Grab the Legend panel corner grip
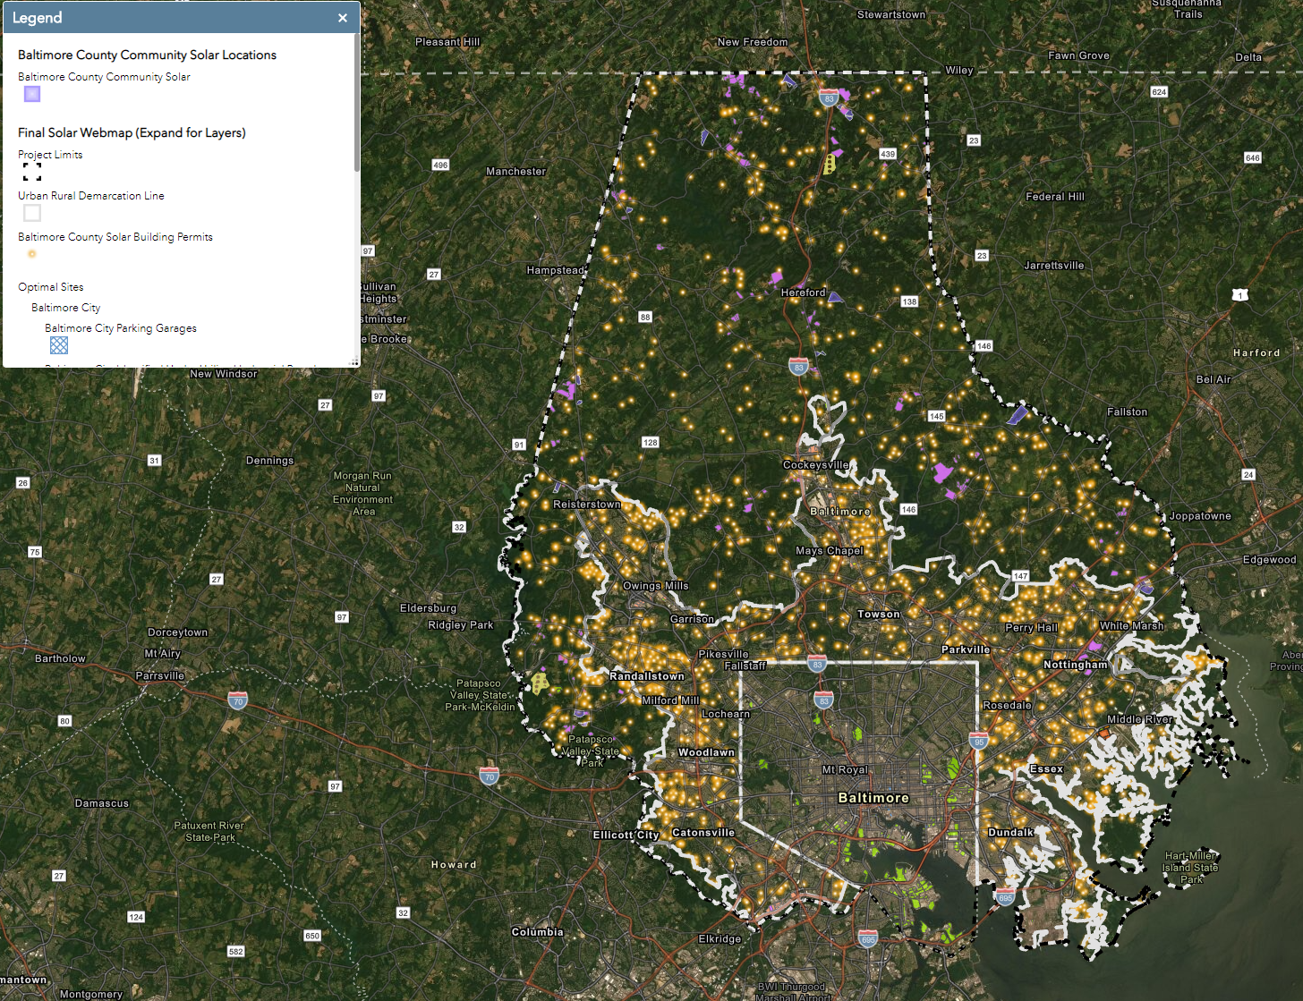1303x1001 pixels. [354, 361]
